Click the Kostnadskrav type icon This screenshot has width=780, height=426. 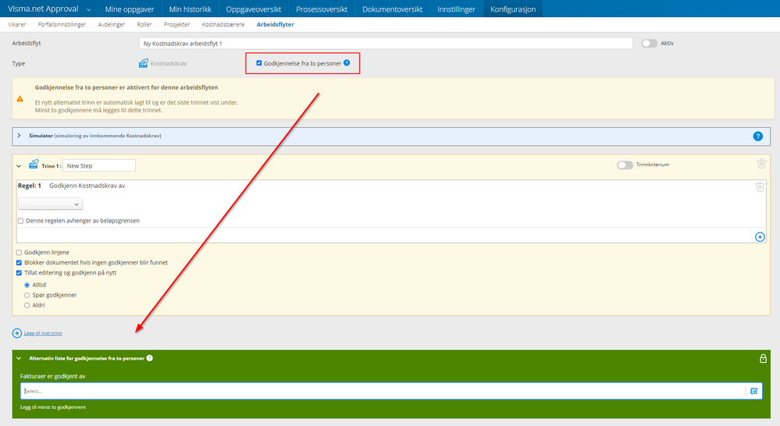143,63
